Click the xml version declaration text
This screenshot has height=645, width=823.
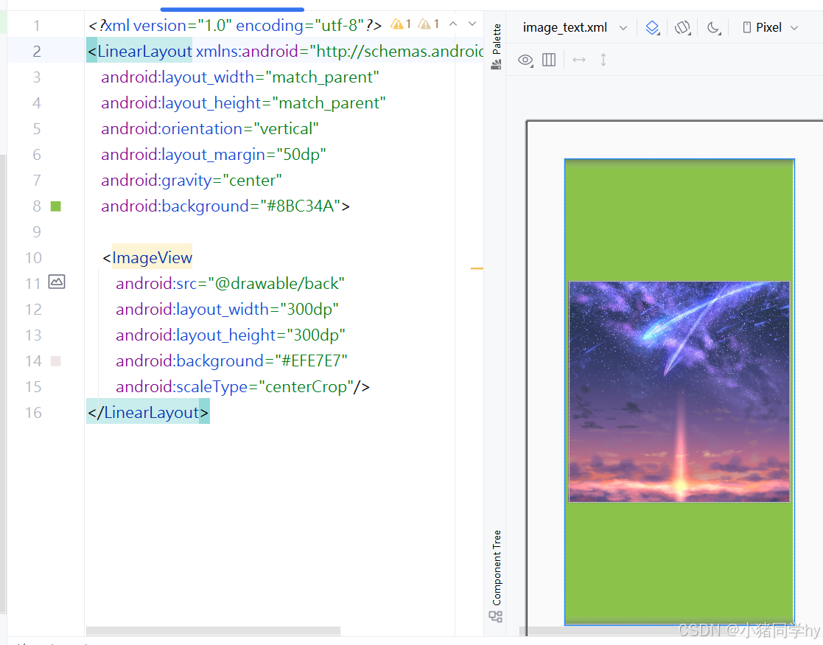[235, 25]
